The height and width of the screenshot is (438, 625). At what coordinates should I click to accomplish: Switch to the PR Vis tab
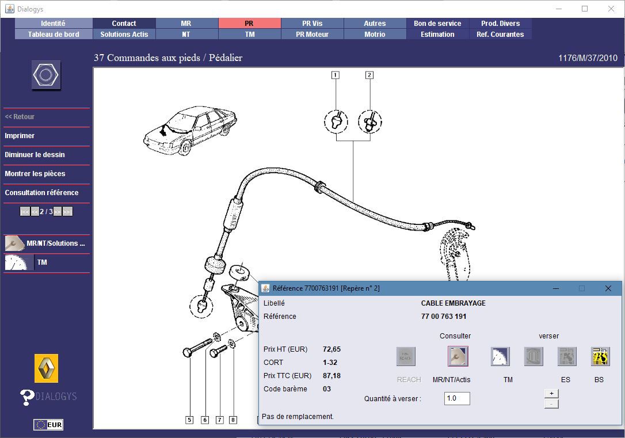312,23
